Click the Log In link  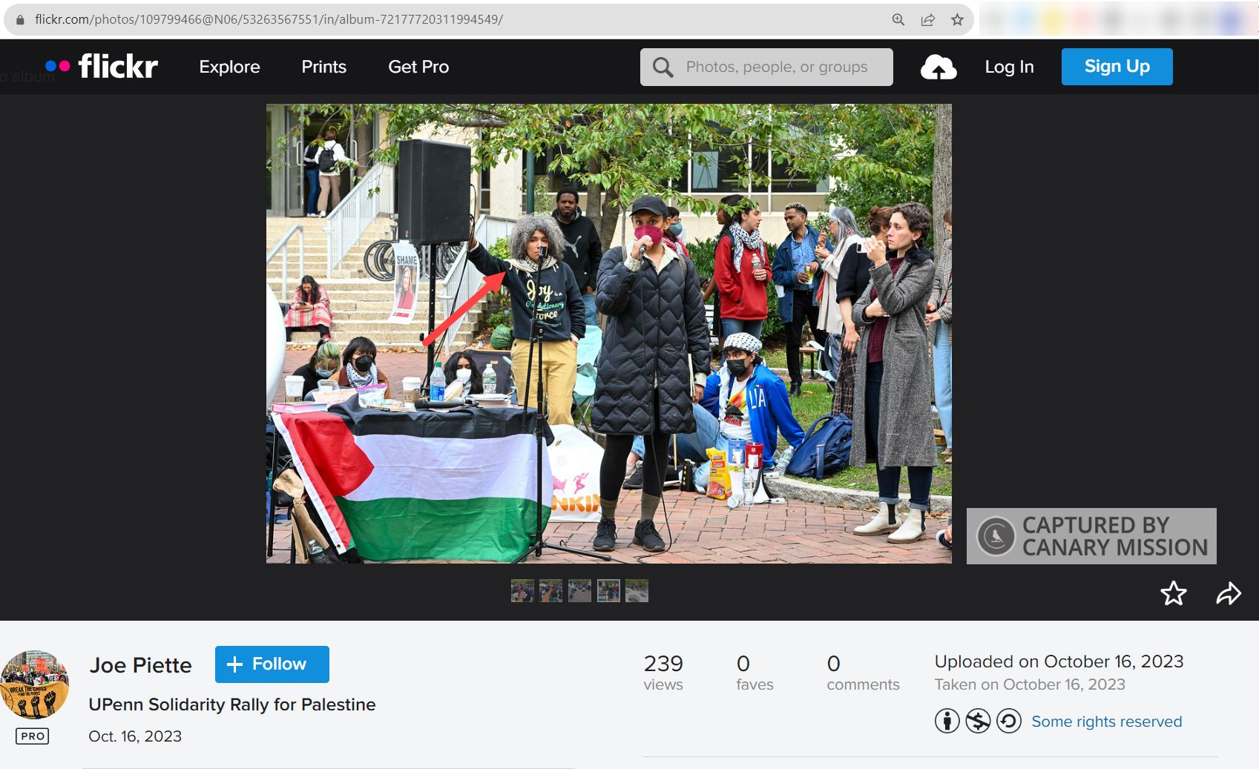[1009, 67]
